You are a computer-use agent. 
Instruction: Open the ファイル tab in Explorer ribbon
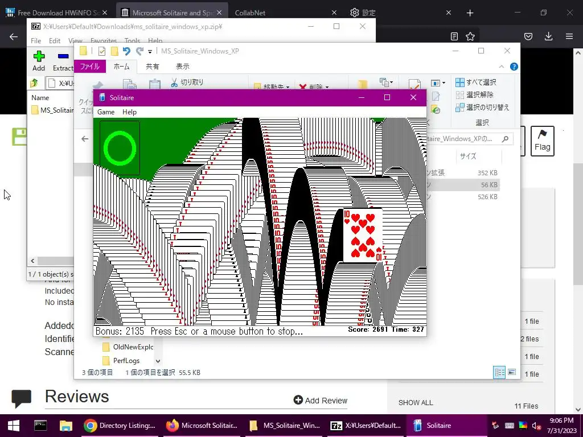pyautogui.click(x=90, y=67)
